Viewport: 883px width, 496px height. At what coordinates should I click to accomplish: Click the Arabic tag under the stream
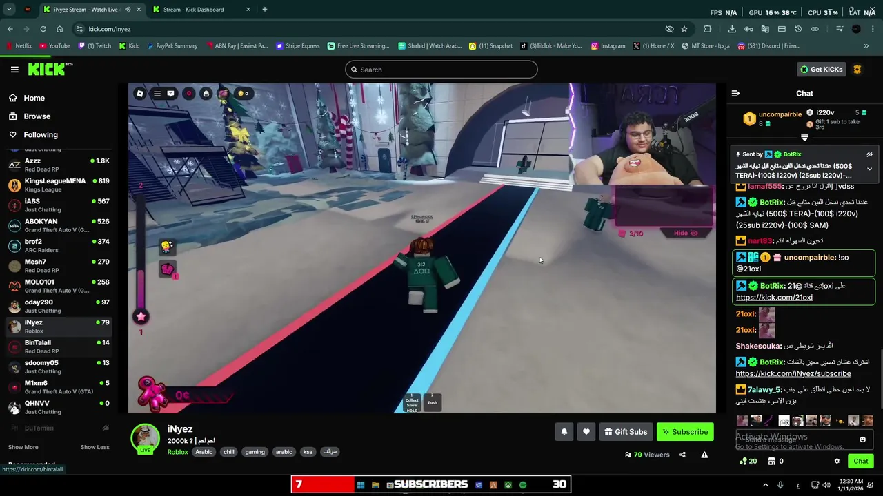204,452
